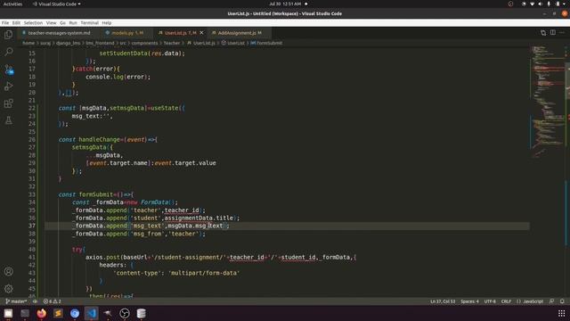Open the View menu
Screen dimensions: 570x321
[x=52, y=22]
